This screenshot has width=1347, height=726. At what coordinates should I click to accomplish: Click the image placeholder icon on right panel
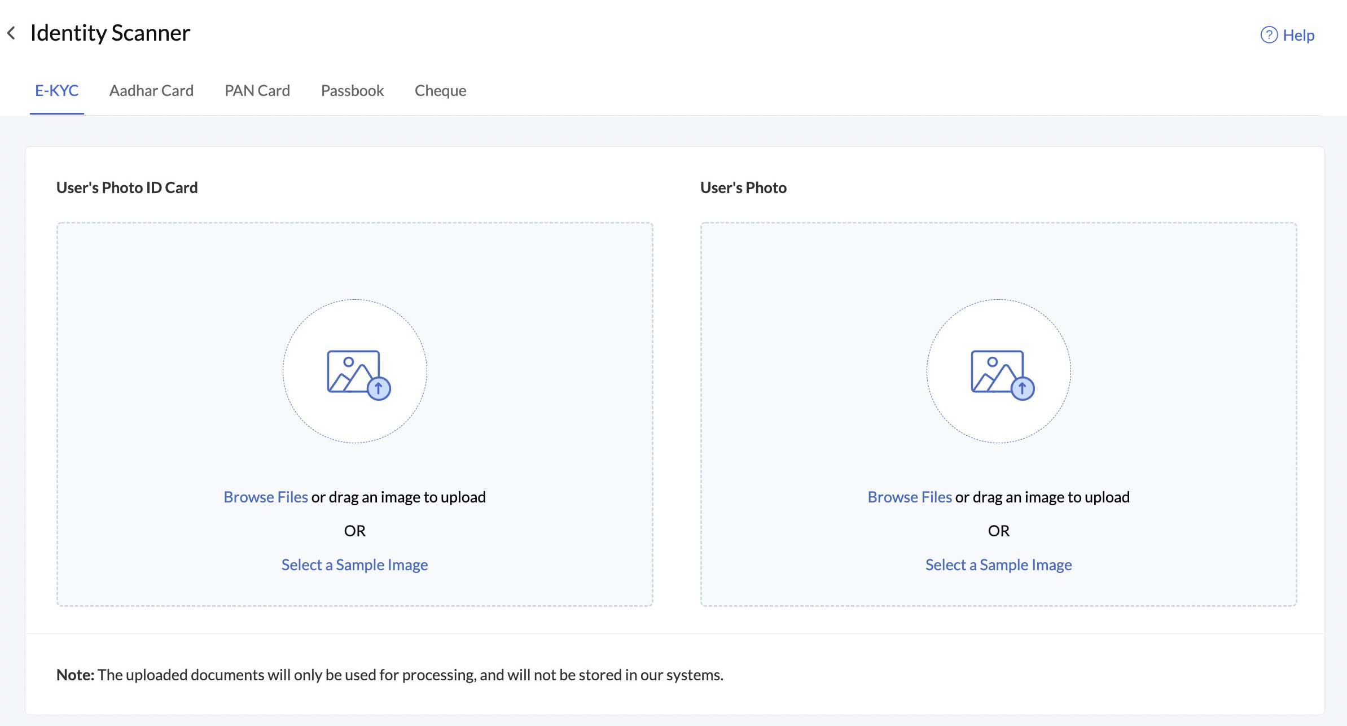tap(998, 371)
